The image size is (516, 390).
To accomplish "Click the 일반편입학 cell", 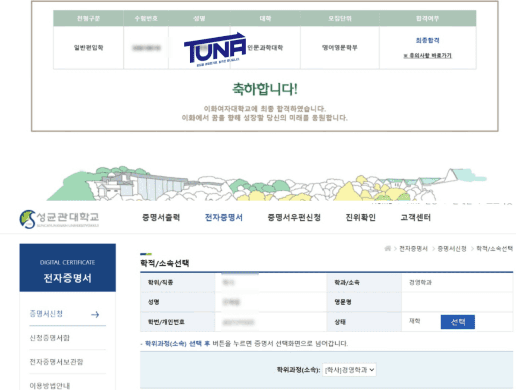I will (x=89, y=48).
